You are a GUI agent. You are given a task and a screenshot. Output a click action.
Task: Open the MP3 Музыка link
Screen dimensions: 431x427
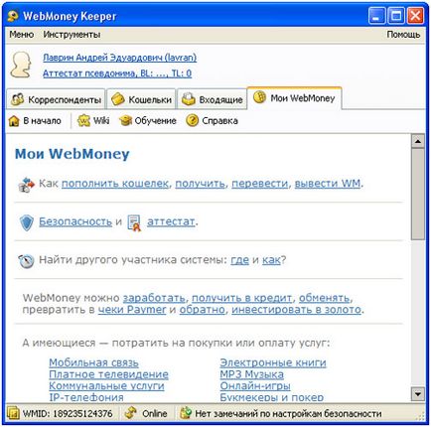pyautogui.click(x=251, y=374)
